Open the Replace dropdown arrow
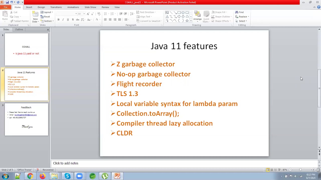 (x=248, y=17)
